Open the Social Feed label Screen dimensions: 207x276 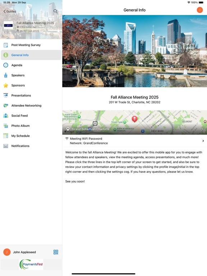point(19,116)
